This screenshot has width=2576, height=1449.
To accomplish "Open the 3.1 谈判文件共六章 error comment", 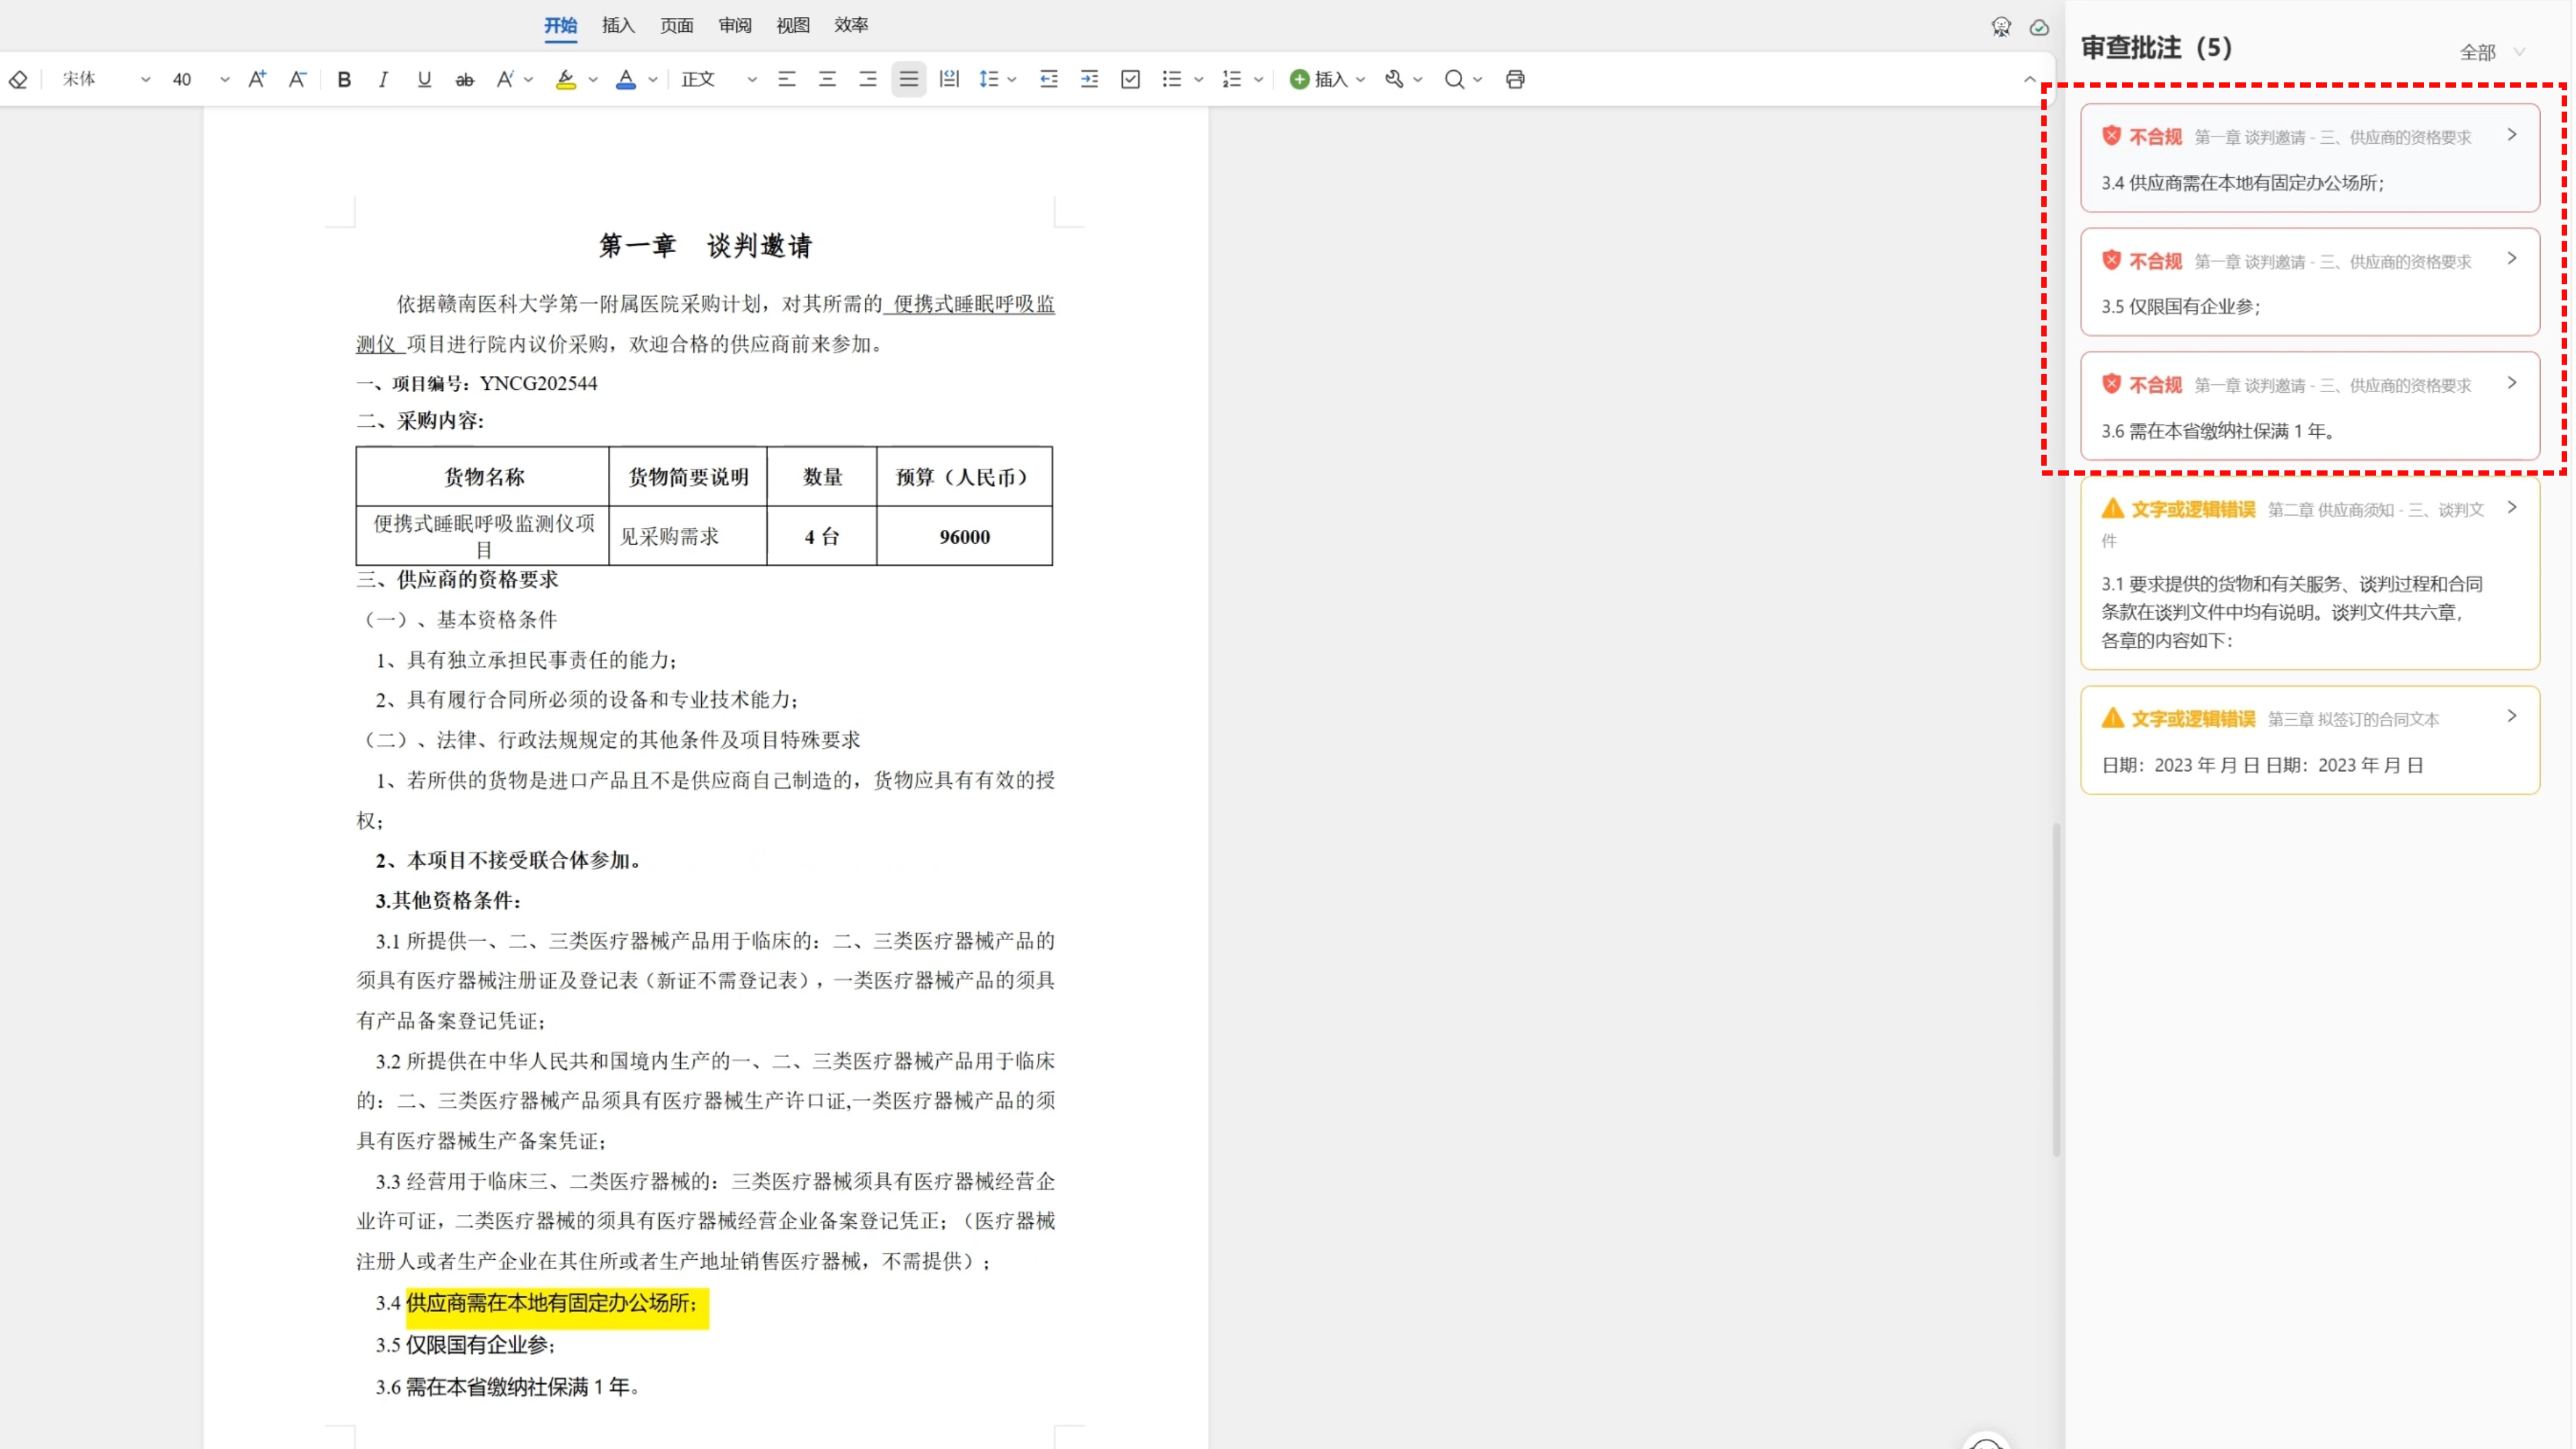I will pyautogui.click(x=2309, y=574).
